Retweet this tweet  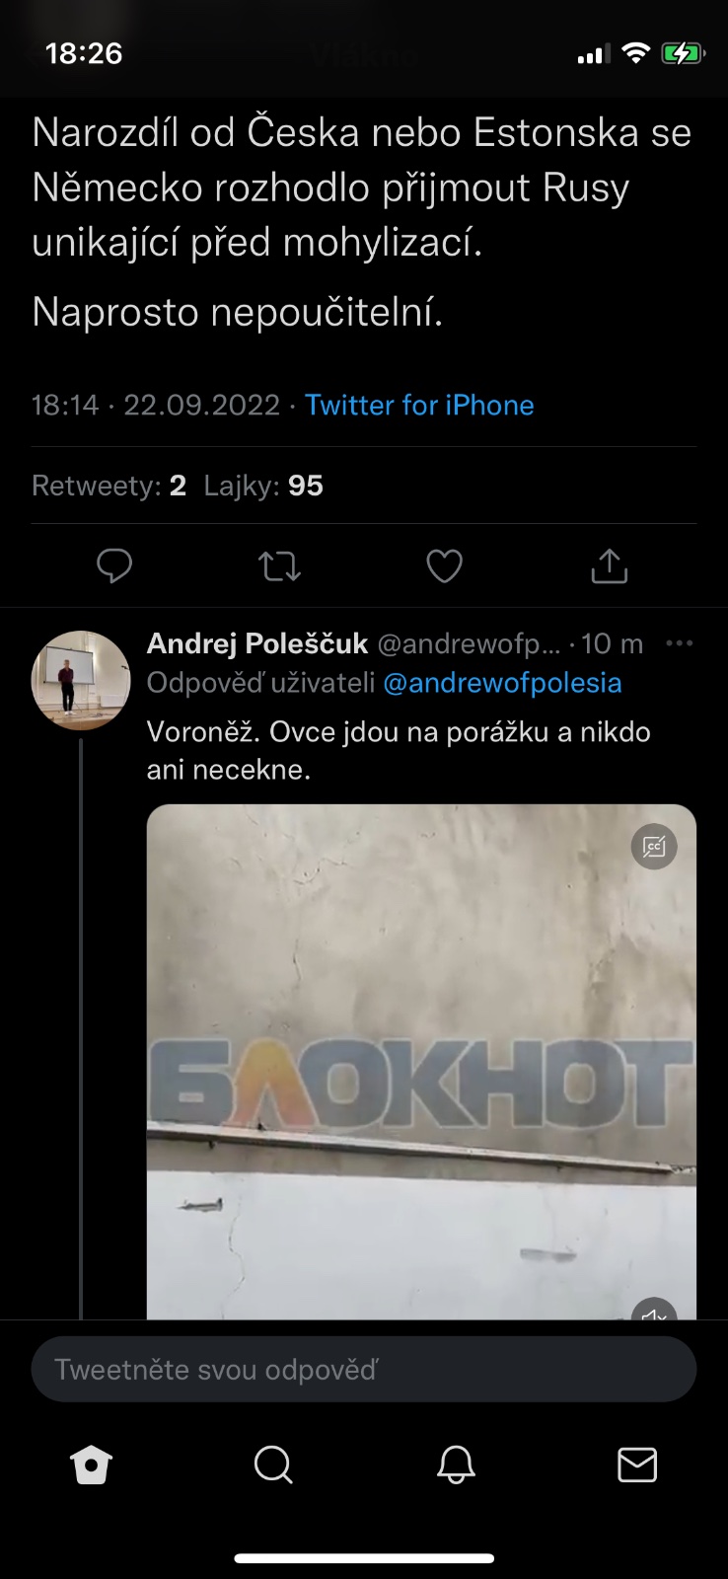pos(279,566)
